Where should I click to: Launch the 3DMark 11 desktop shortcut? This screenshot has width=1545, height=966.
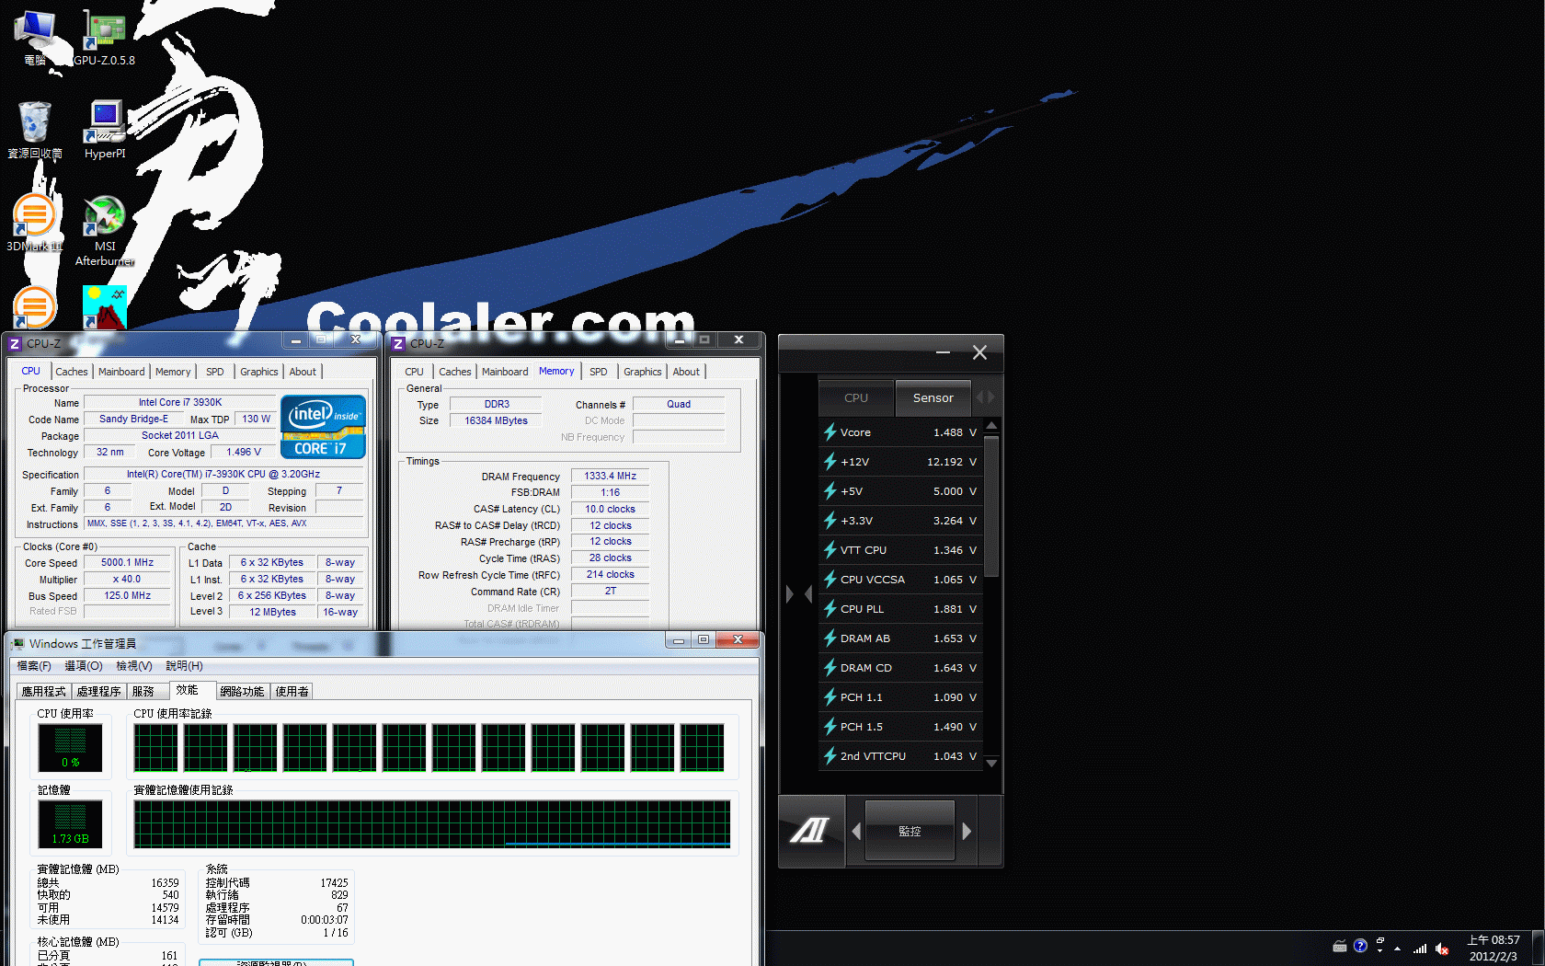click(x=35, y=223)
